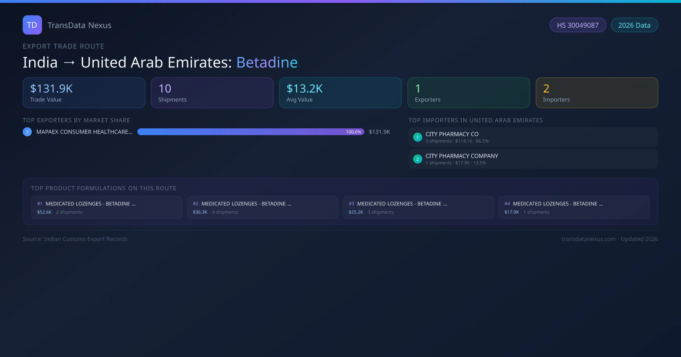The width and height of the screenshot is (681, 357).
Task: Click the green rank 2 importer badge
Action: tap(417, 159)
